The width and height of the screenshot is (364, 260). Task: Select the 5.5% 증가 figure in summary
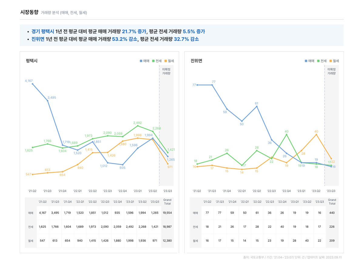pos(194,32)
